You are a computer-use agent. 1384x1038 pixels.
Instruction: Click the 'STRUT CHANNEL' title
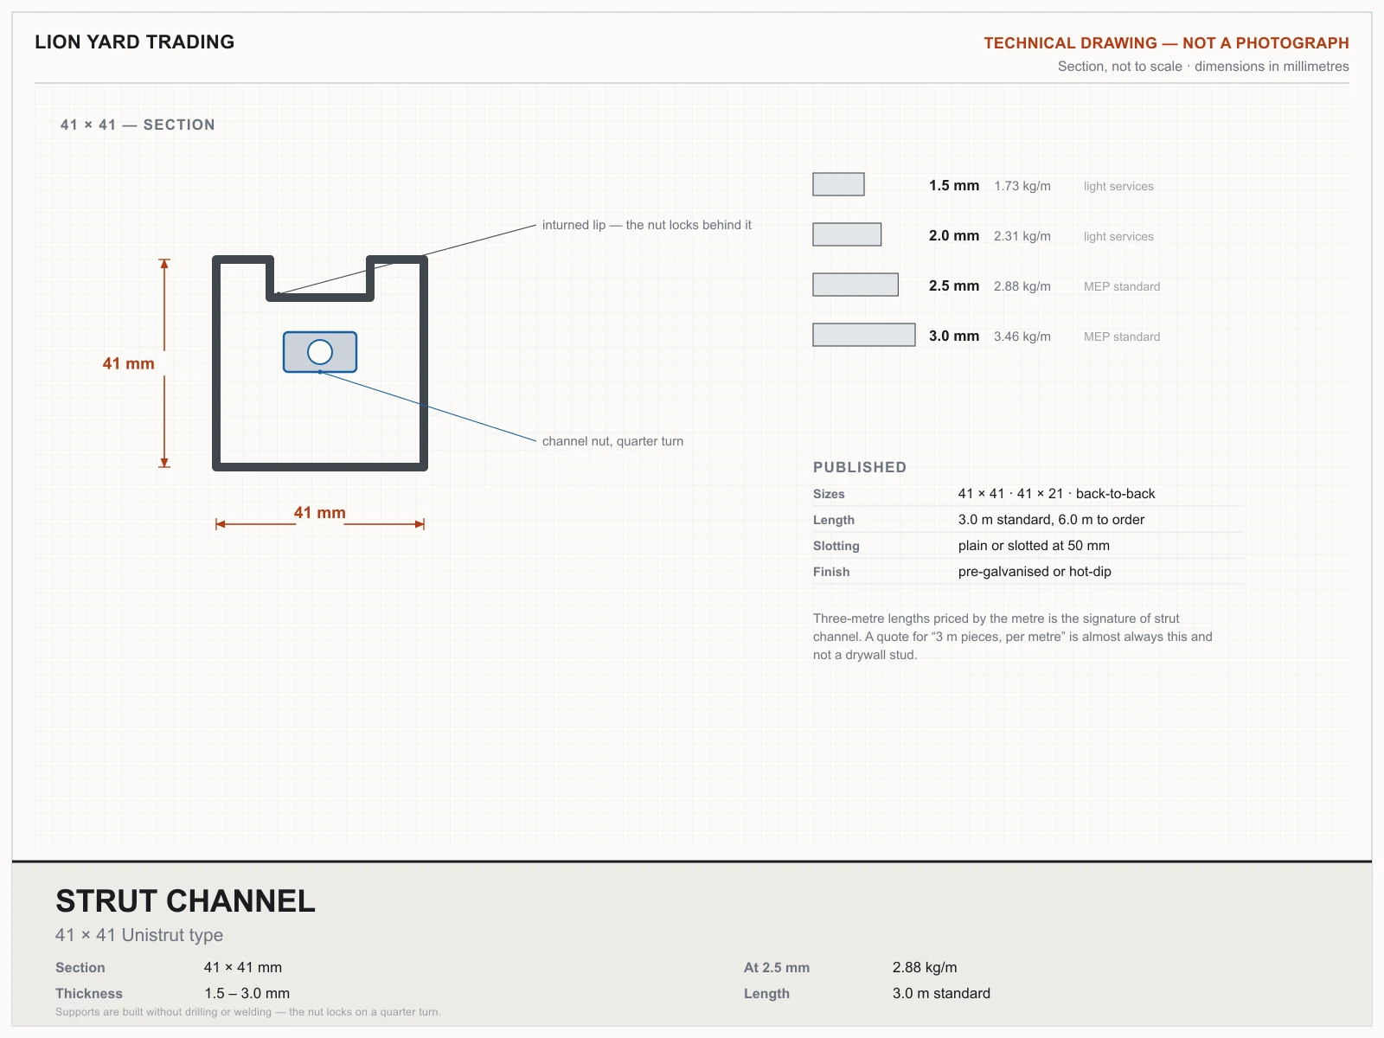(x=186, y=901)
